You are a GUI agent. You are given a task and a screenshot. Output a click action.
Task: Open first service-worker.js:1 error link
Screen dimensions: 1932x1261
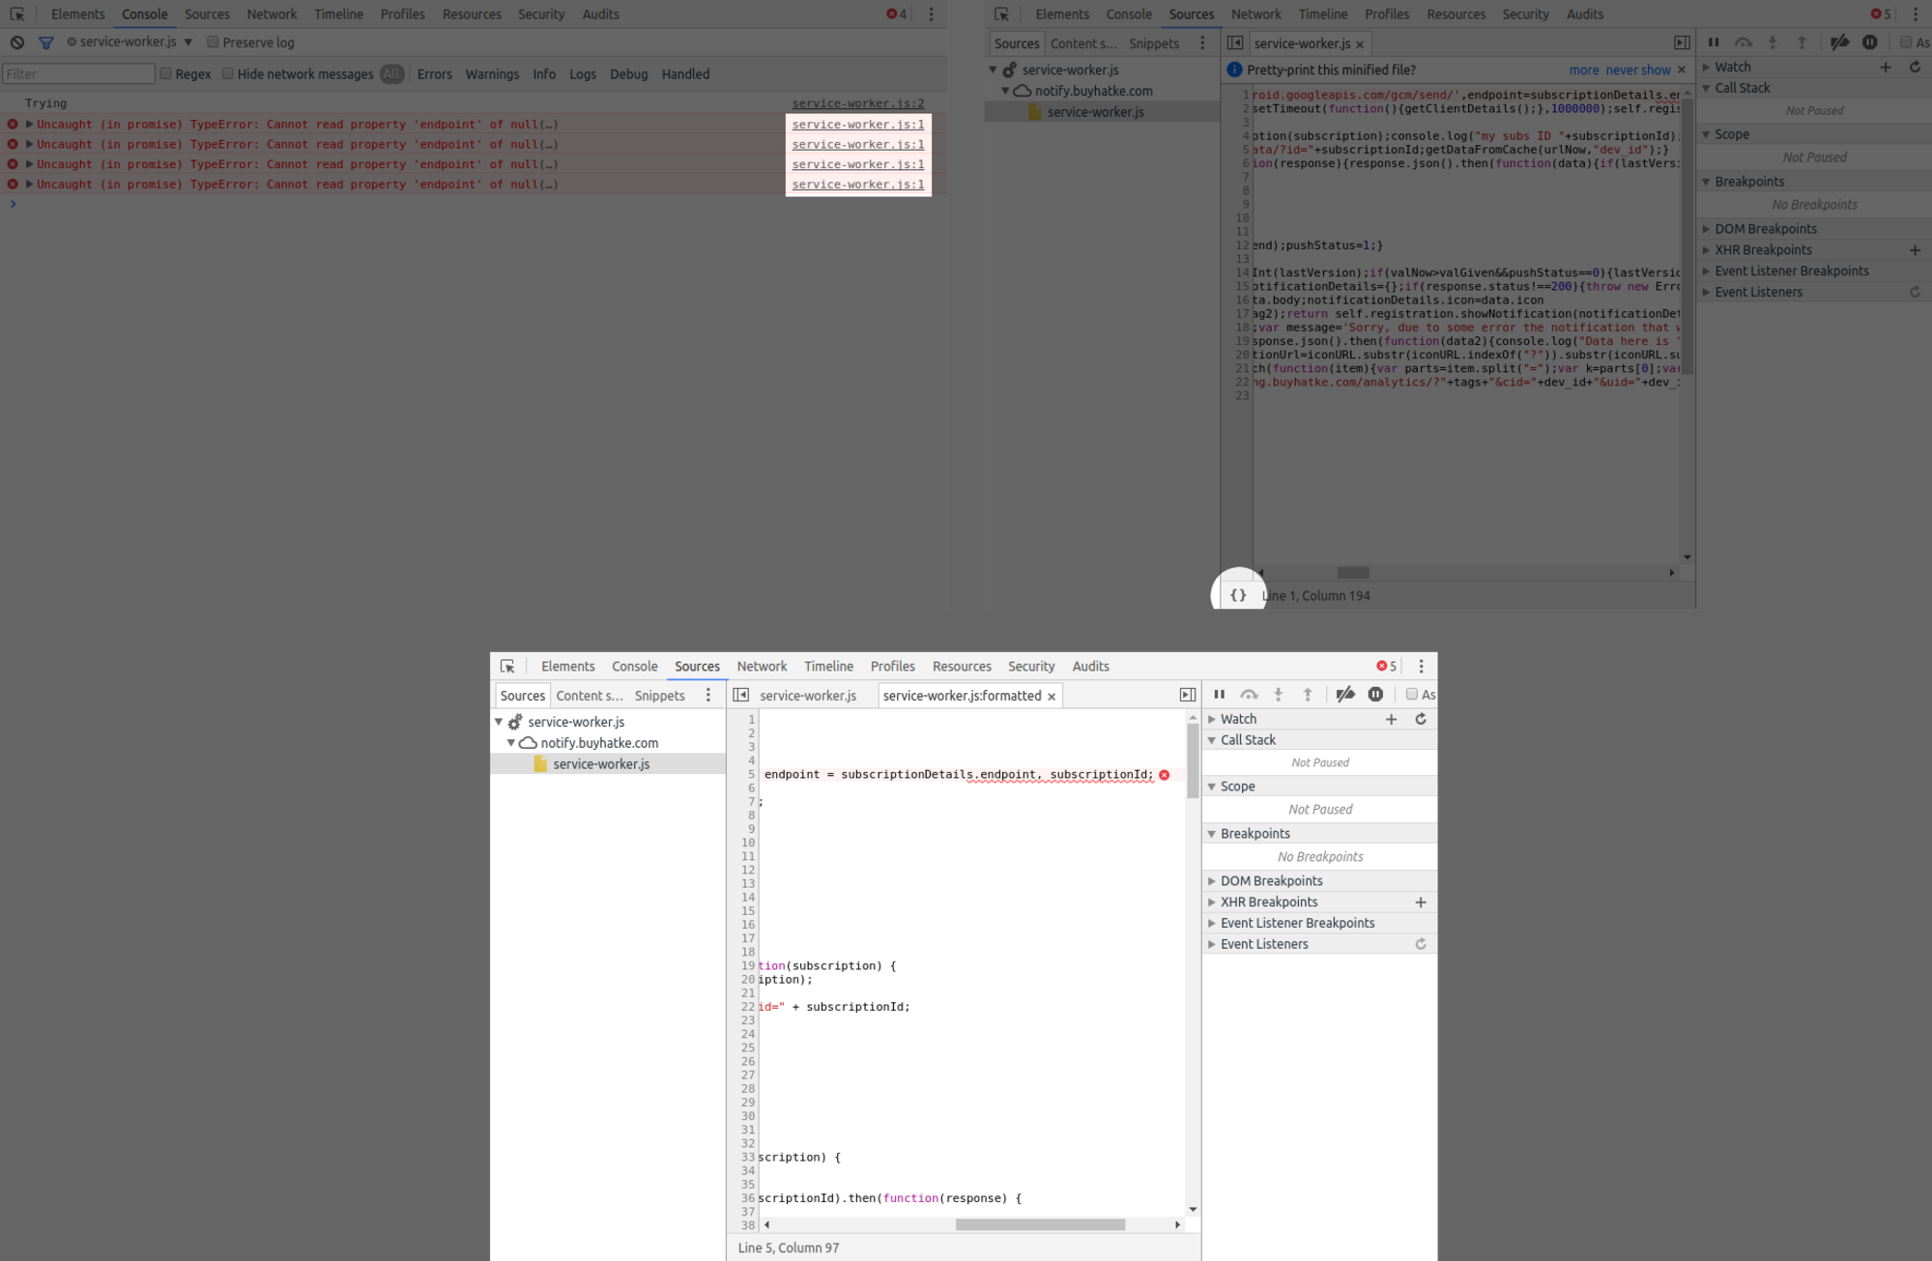(857, 125)
